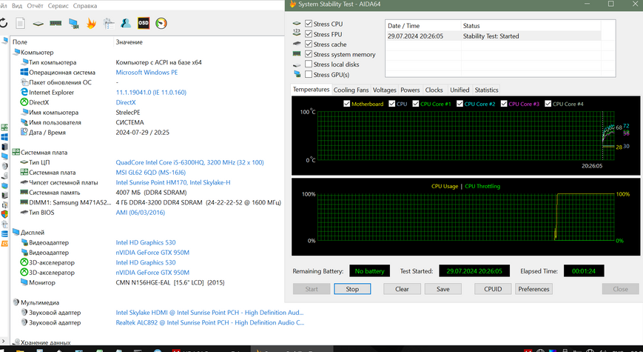
Task: Click the gauge toolbar icon
Action: [x=161, y=24]
